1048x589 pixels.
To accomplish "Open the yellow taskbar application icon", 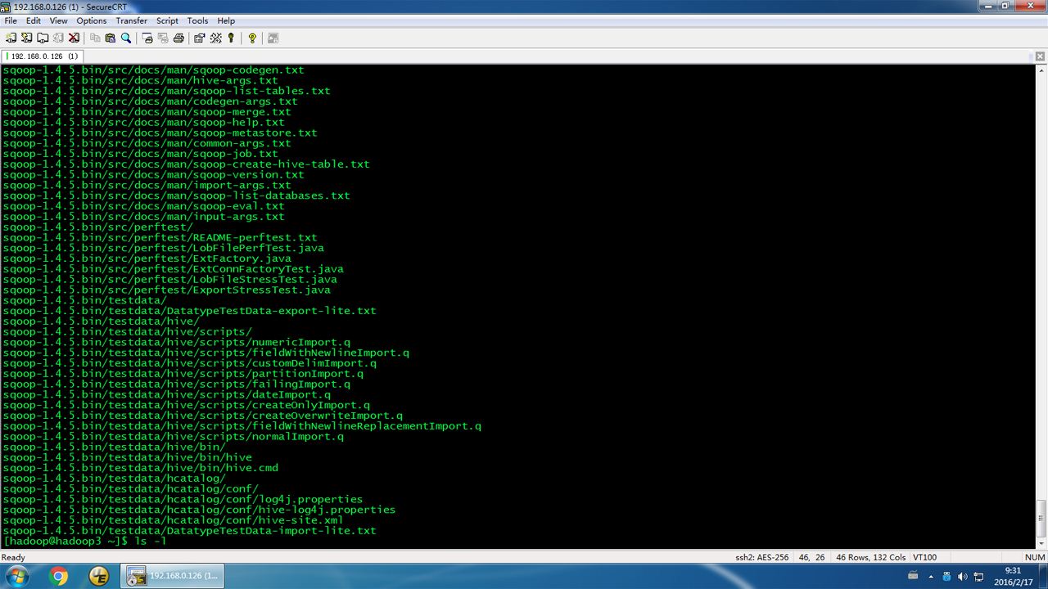I will [x=99, y=577].
